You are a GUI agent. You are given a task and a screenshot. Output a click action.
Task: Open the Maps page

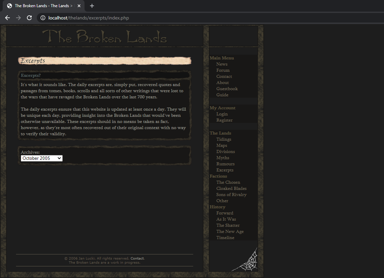pyautogui.click(x=221, y=145)
